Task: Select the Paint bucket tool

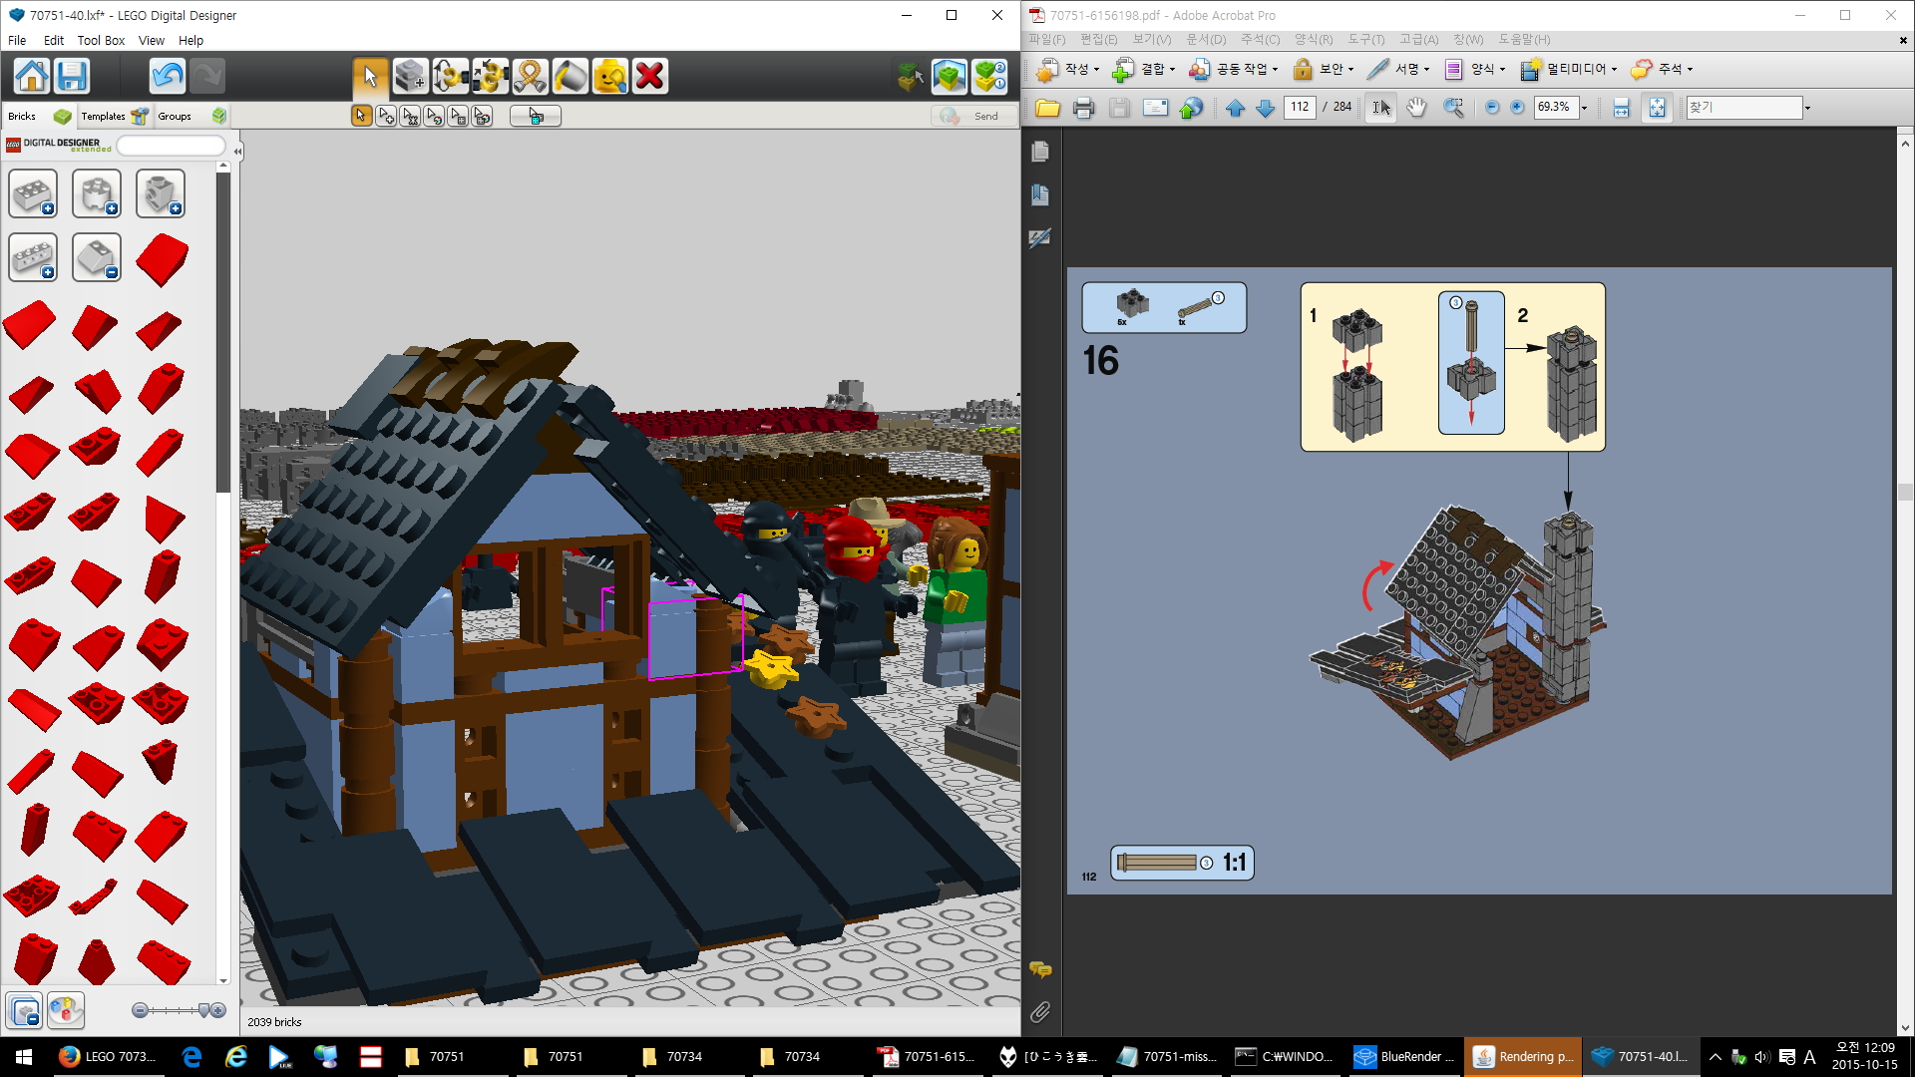Action: [x=570, y=76]
